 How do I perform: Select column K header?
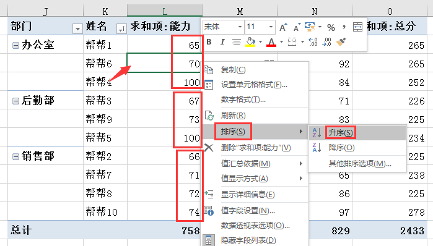coord(105,11)
